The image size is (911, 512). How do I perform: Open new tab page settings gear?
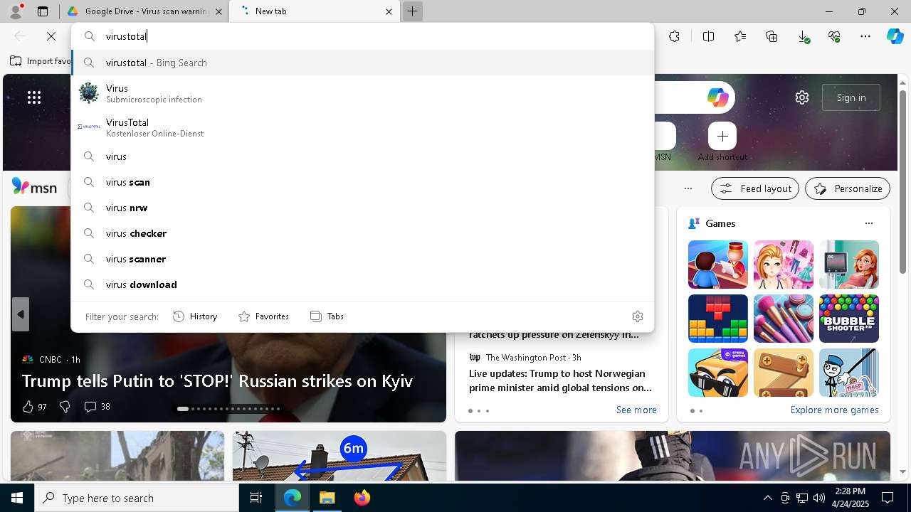[802, 97]
